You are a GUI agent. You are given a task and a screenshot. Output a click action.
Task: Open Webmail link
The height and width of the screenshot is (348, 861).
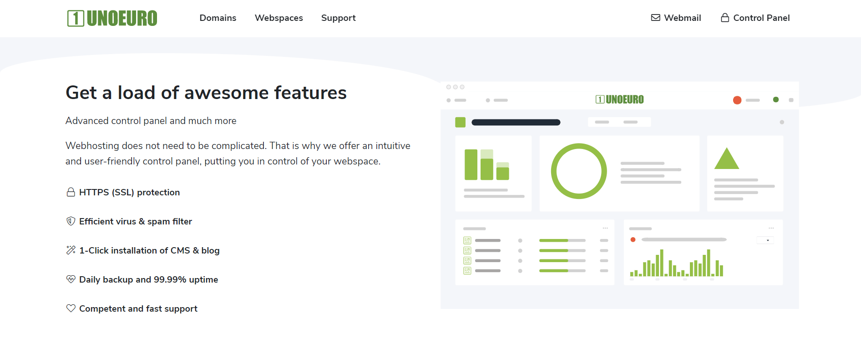[676, 18]
